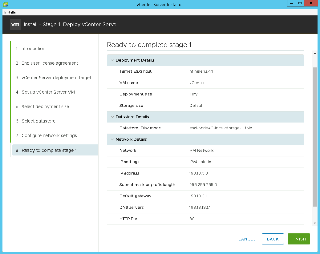Click the scrollbar down arrow
The height and width of the screenshot is (254, 320).
[x=314, y=223]
